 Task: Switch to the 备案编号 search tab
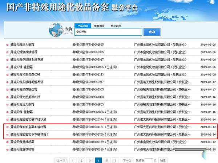[x=99, y=26]
